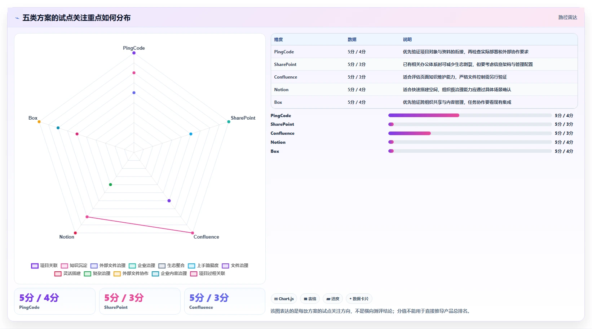The image size is (592, 329).
Task: Toggle the 外部文件协作 legend series
Action: click(131, 274)
